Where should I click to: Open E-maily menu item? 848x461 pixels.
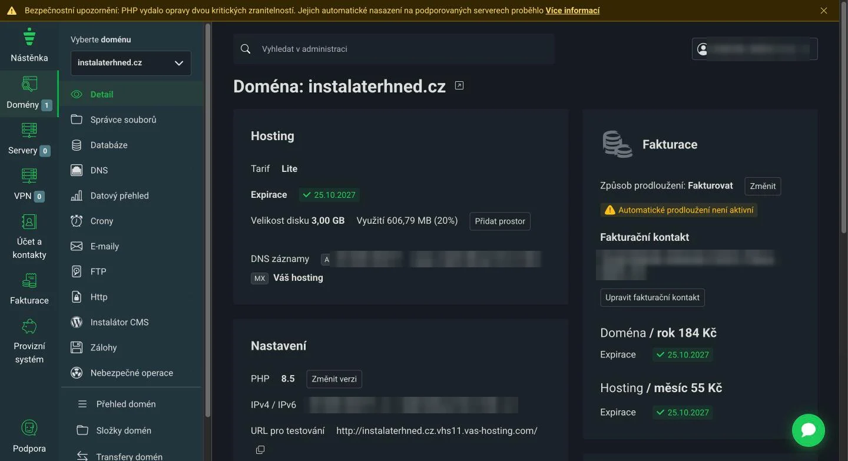pyautogui.click(x=131, y=246)
